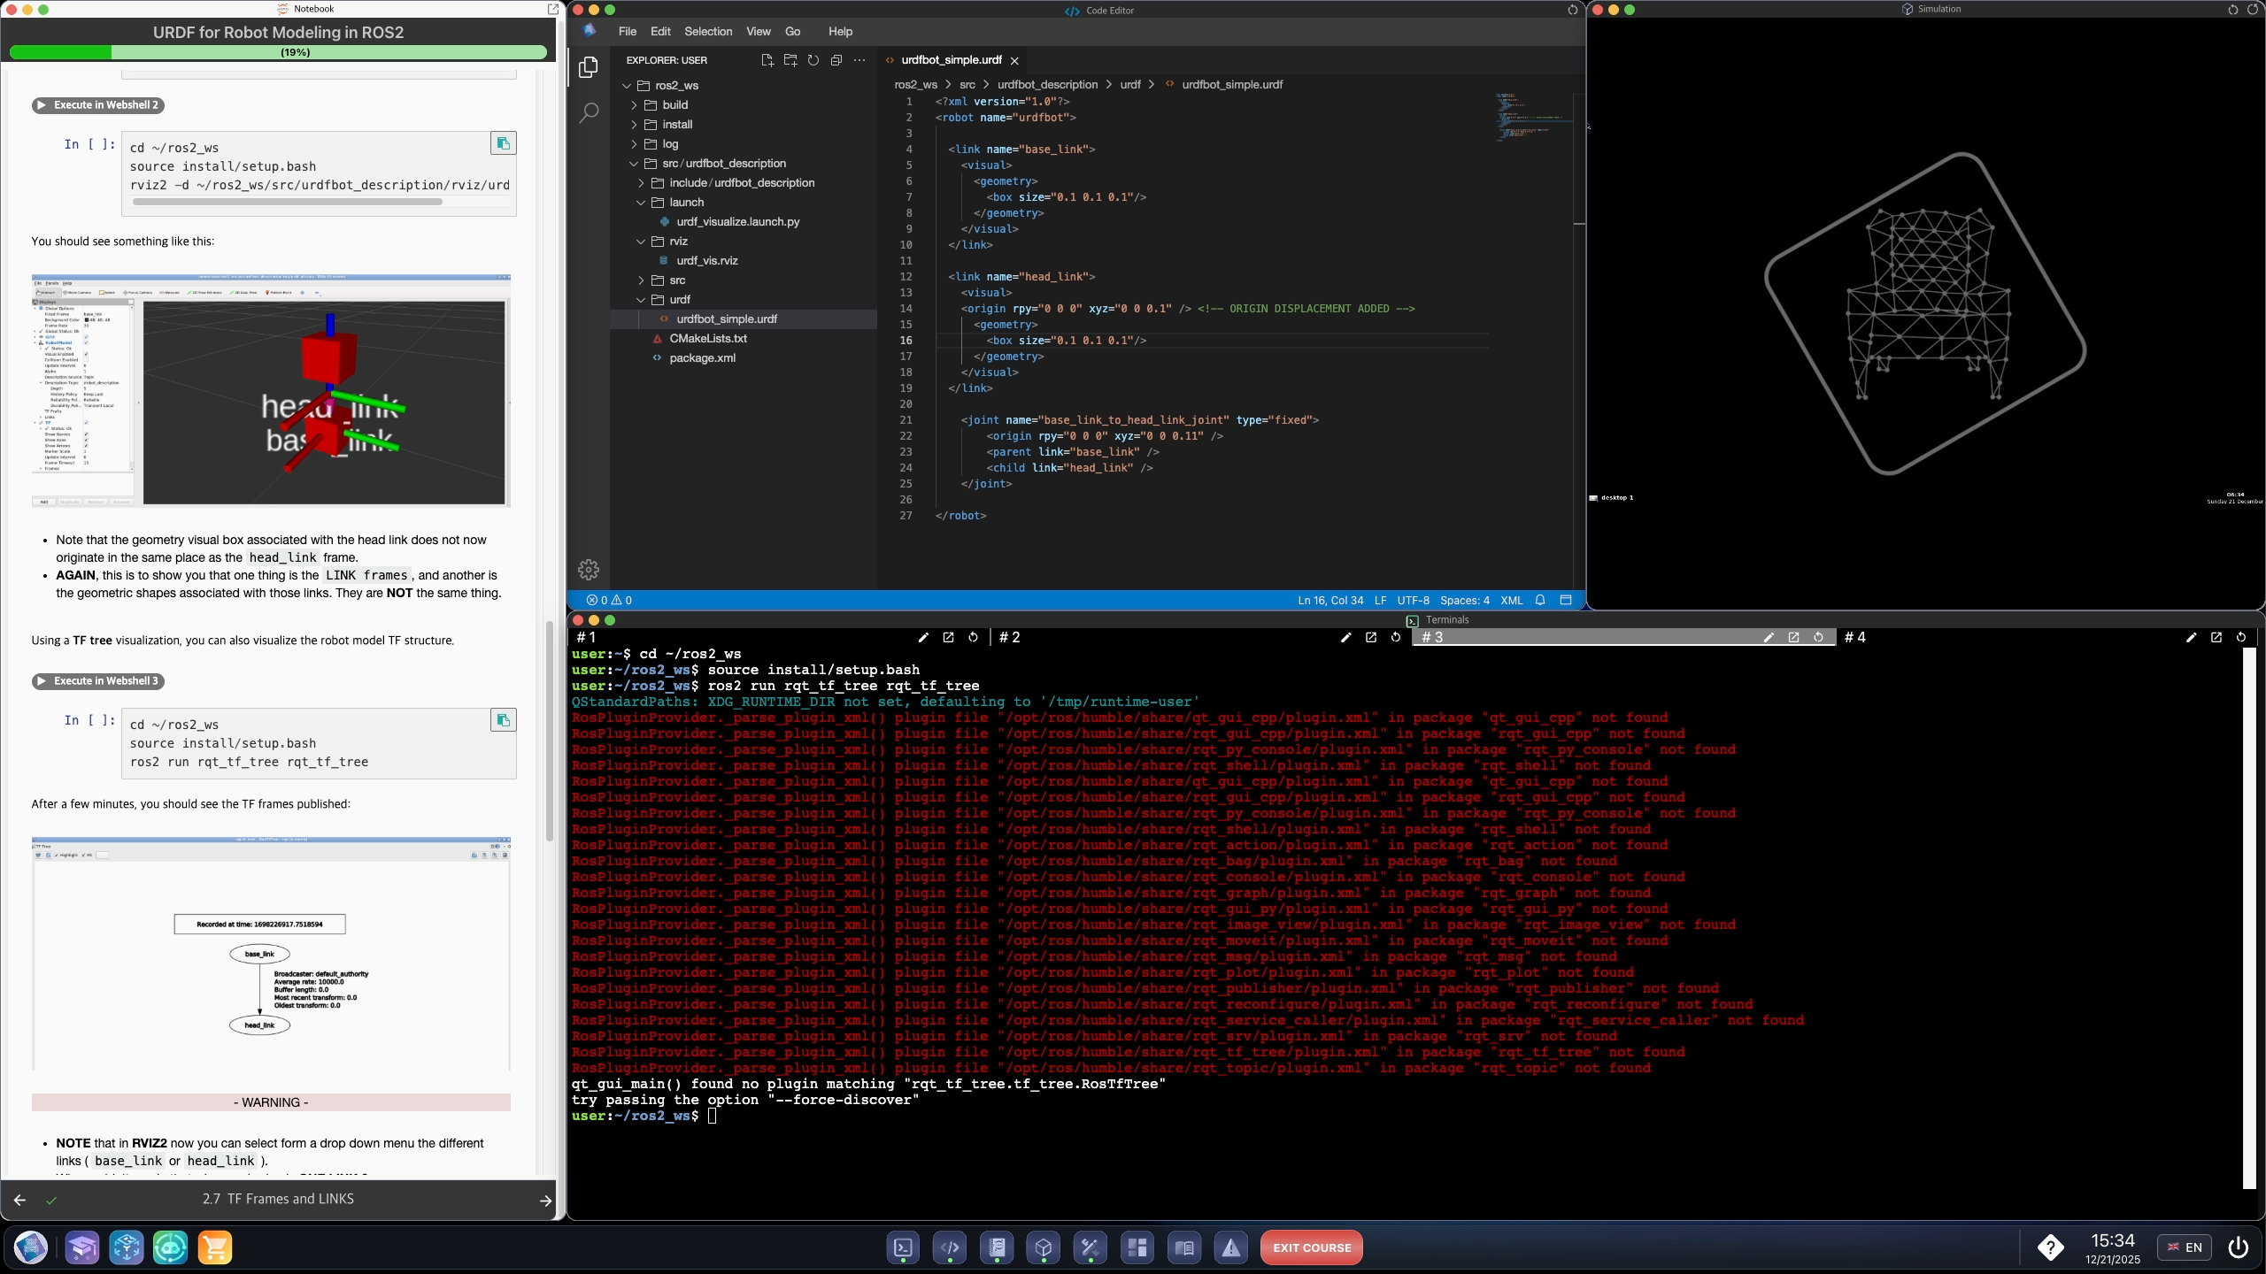Copy the rqt_tf_tree code cell contents
Image resolution: width=2266 pixels, height=1274 pixels.
tap(503, 720)
